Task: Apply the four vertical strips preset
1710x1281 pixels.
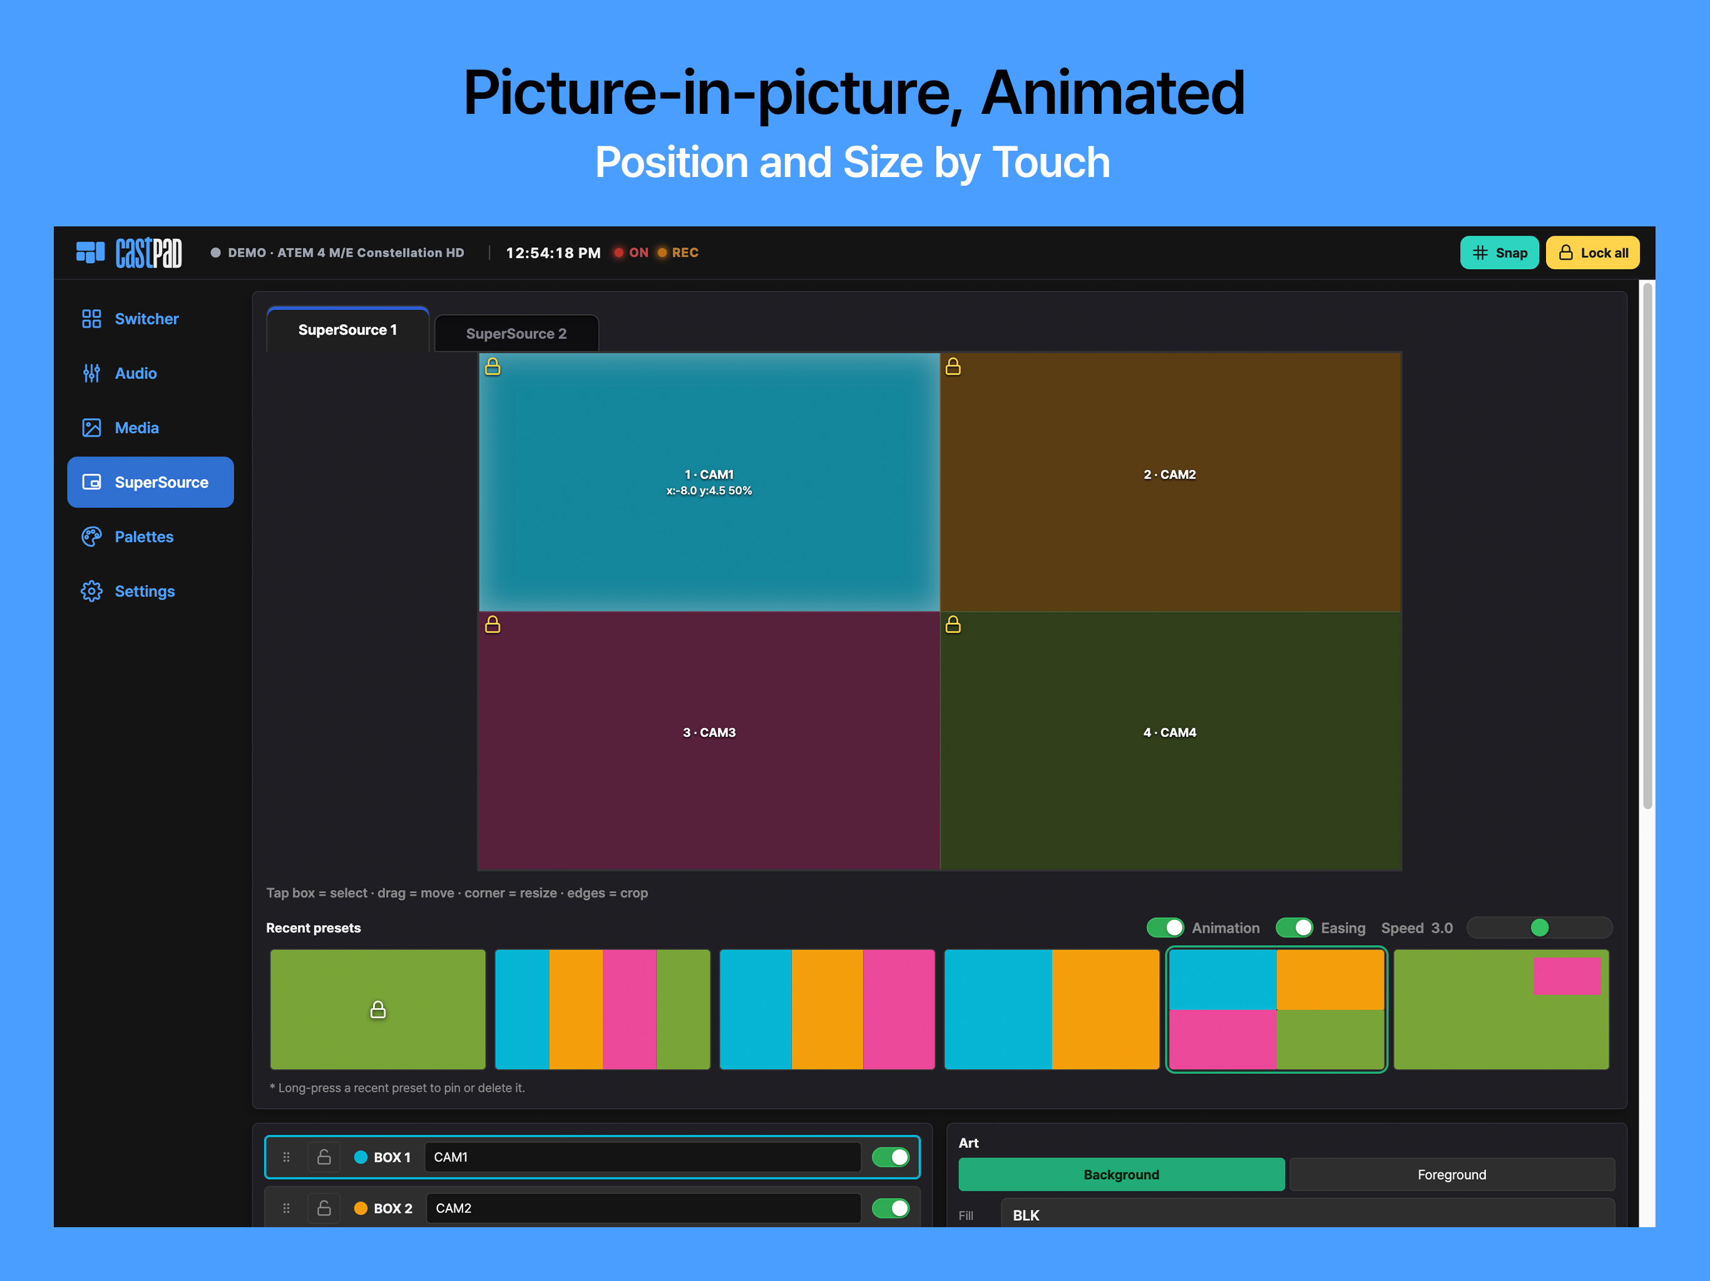Action: [x=602, y=1009]
